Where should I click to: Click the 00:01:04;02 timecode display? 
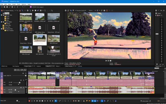click(20, 70)
